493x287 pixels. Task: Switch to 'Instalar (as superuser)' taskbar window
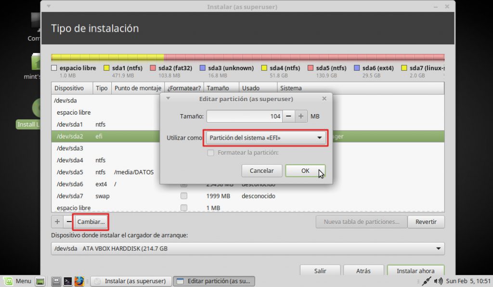click(x=130, y=281)
